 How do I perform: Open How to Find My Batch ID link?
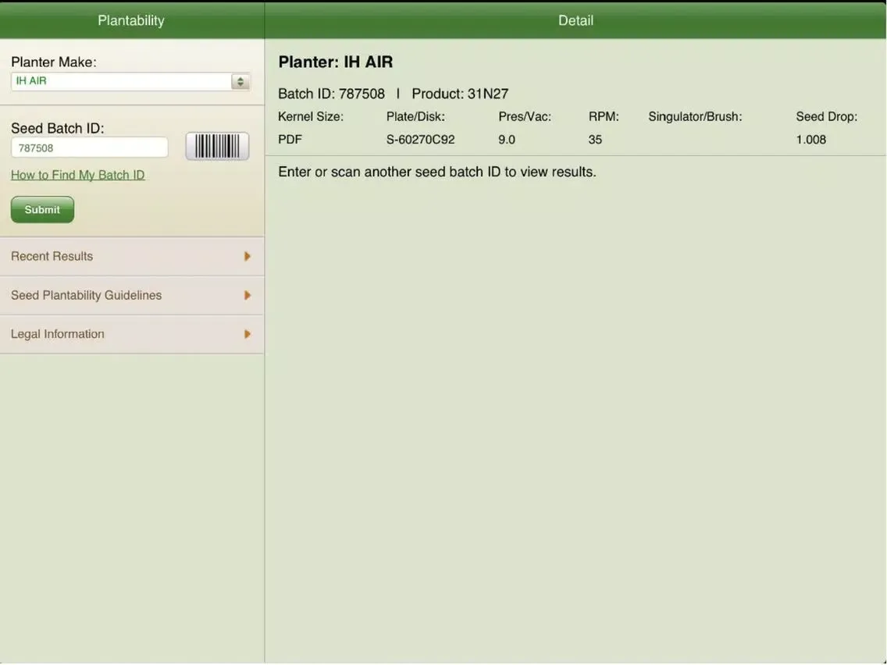pos(78,176)
